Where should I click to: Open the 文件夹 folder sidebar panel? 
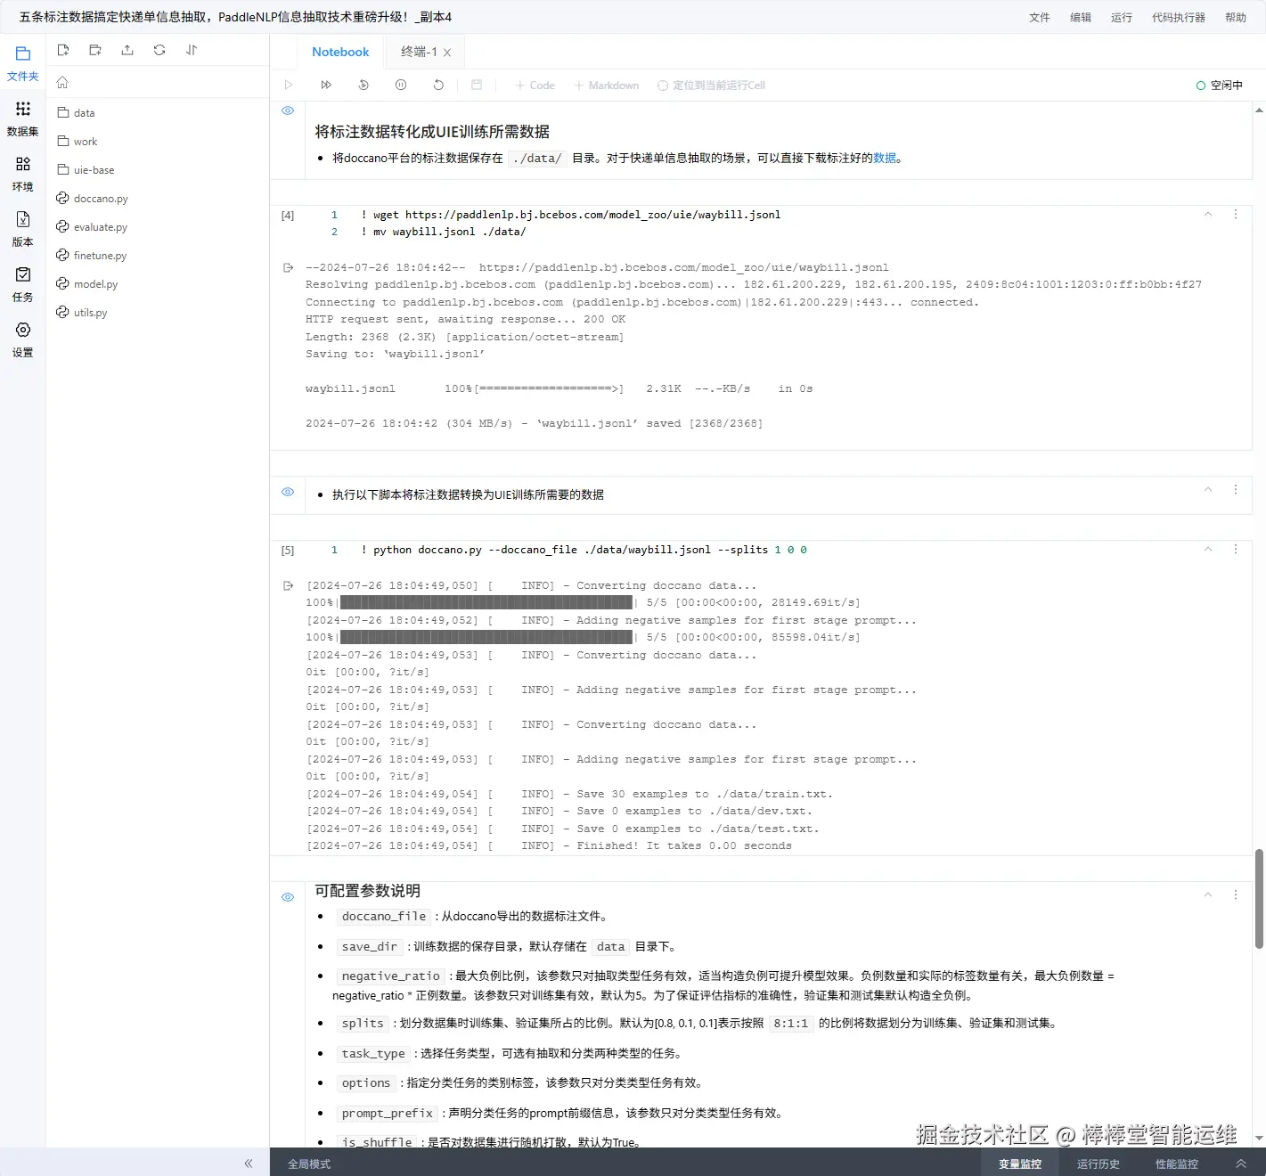pos(23,64)
